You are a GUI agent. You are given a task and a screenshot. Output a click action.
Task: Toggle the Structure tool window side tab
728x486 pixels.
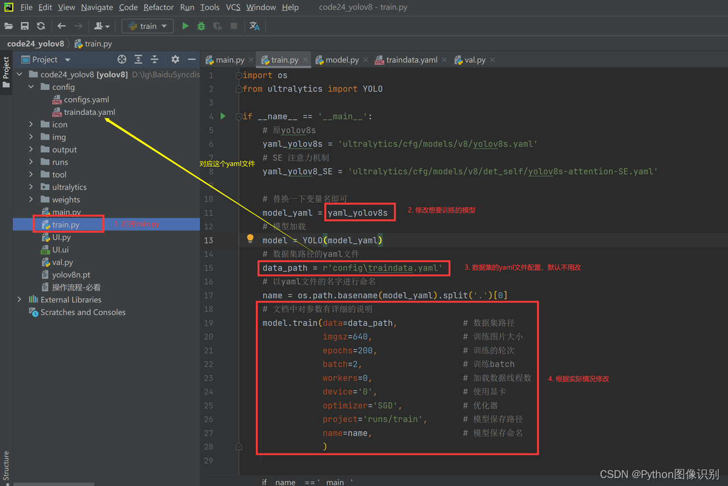pos(6,466)
